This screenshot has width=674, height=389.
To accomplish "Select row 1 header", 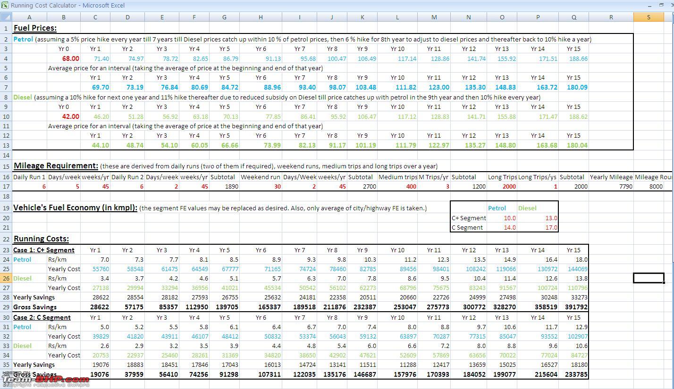I will pyautogui.click(x=6, y=28).
